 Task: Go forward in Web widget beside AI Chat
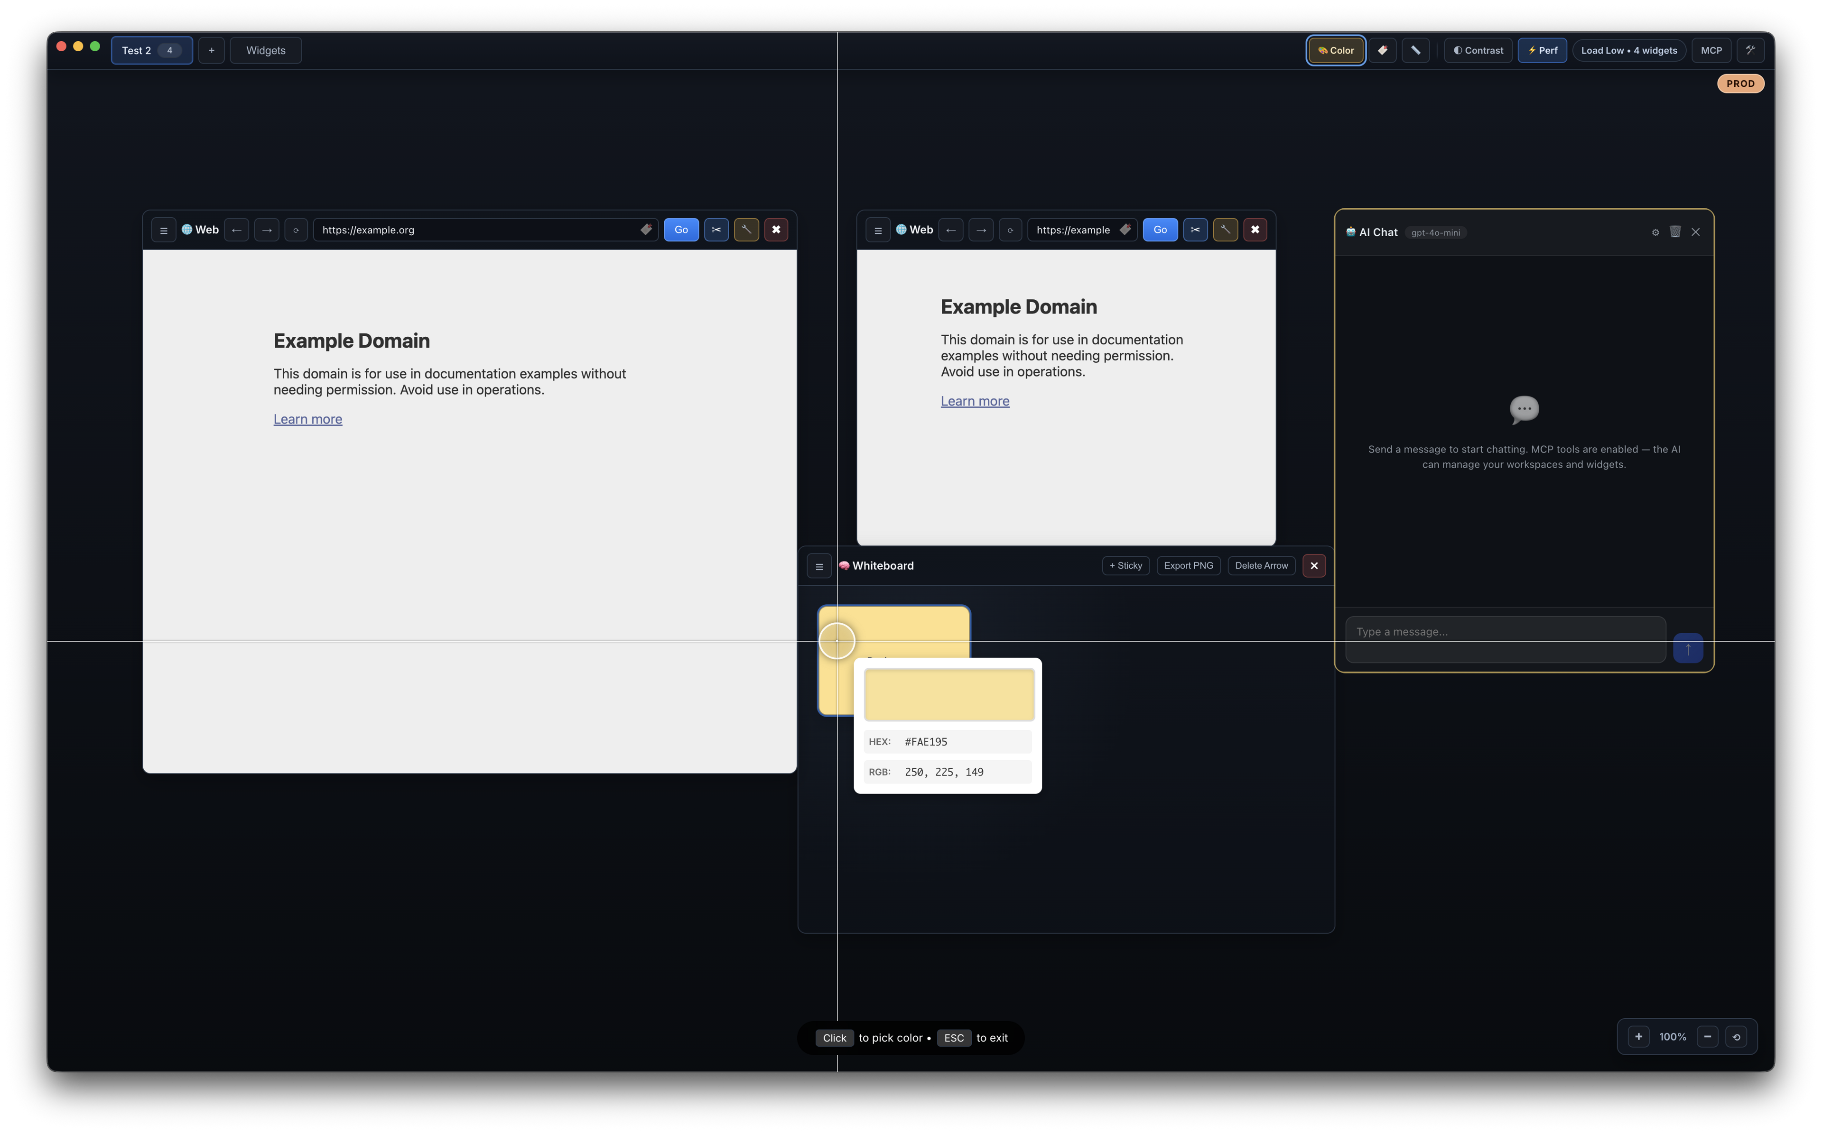(980, 230)
